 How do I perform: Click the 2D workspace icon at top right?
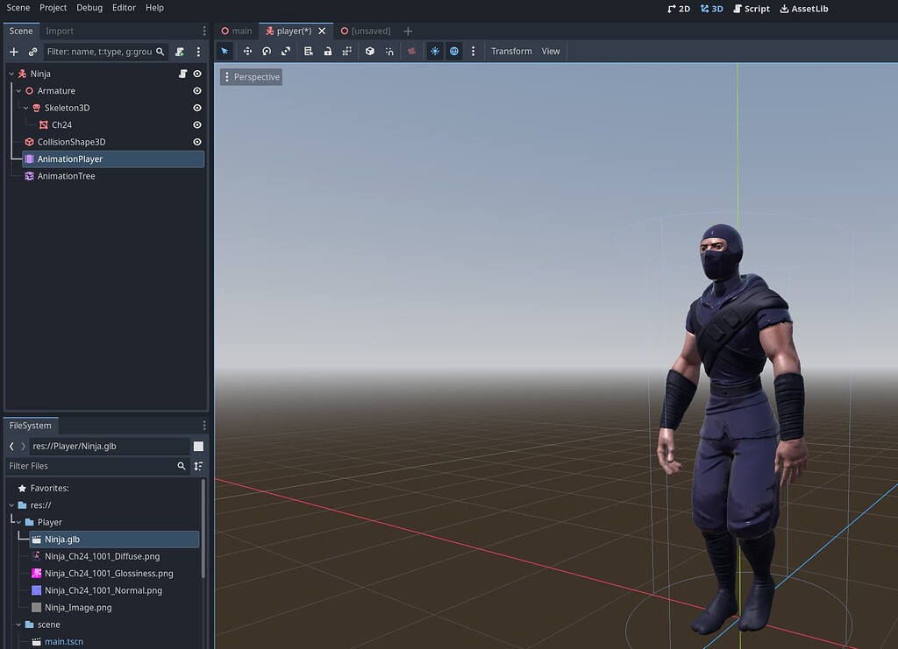click(678, 9)
